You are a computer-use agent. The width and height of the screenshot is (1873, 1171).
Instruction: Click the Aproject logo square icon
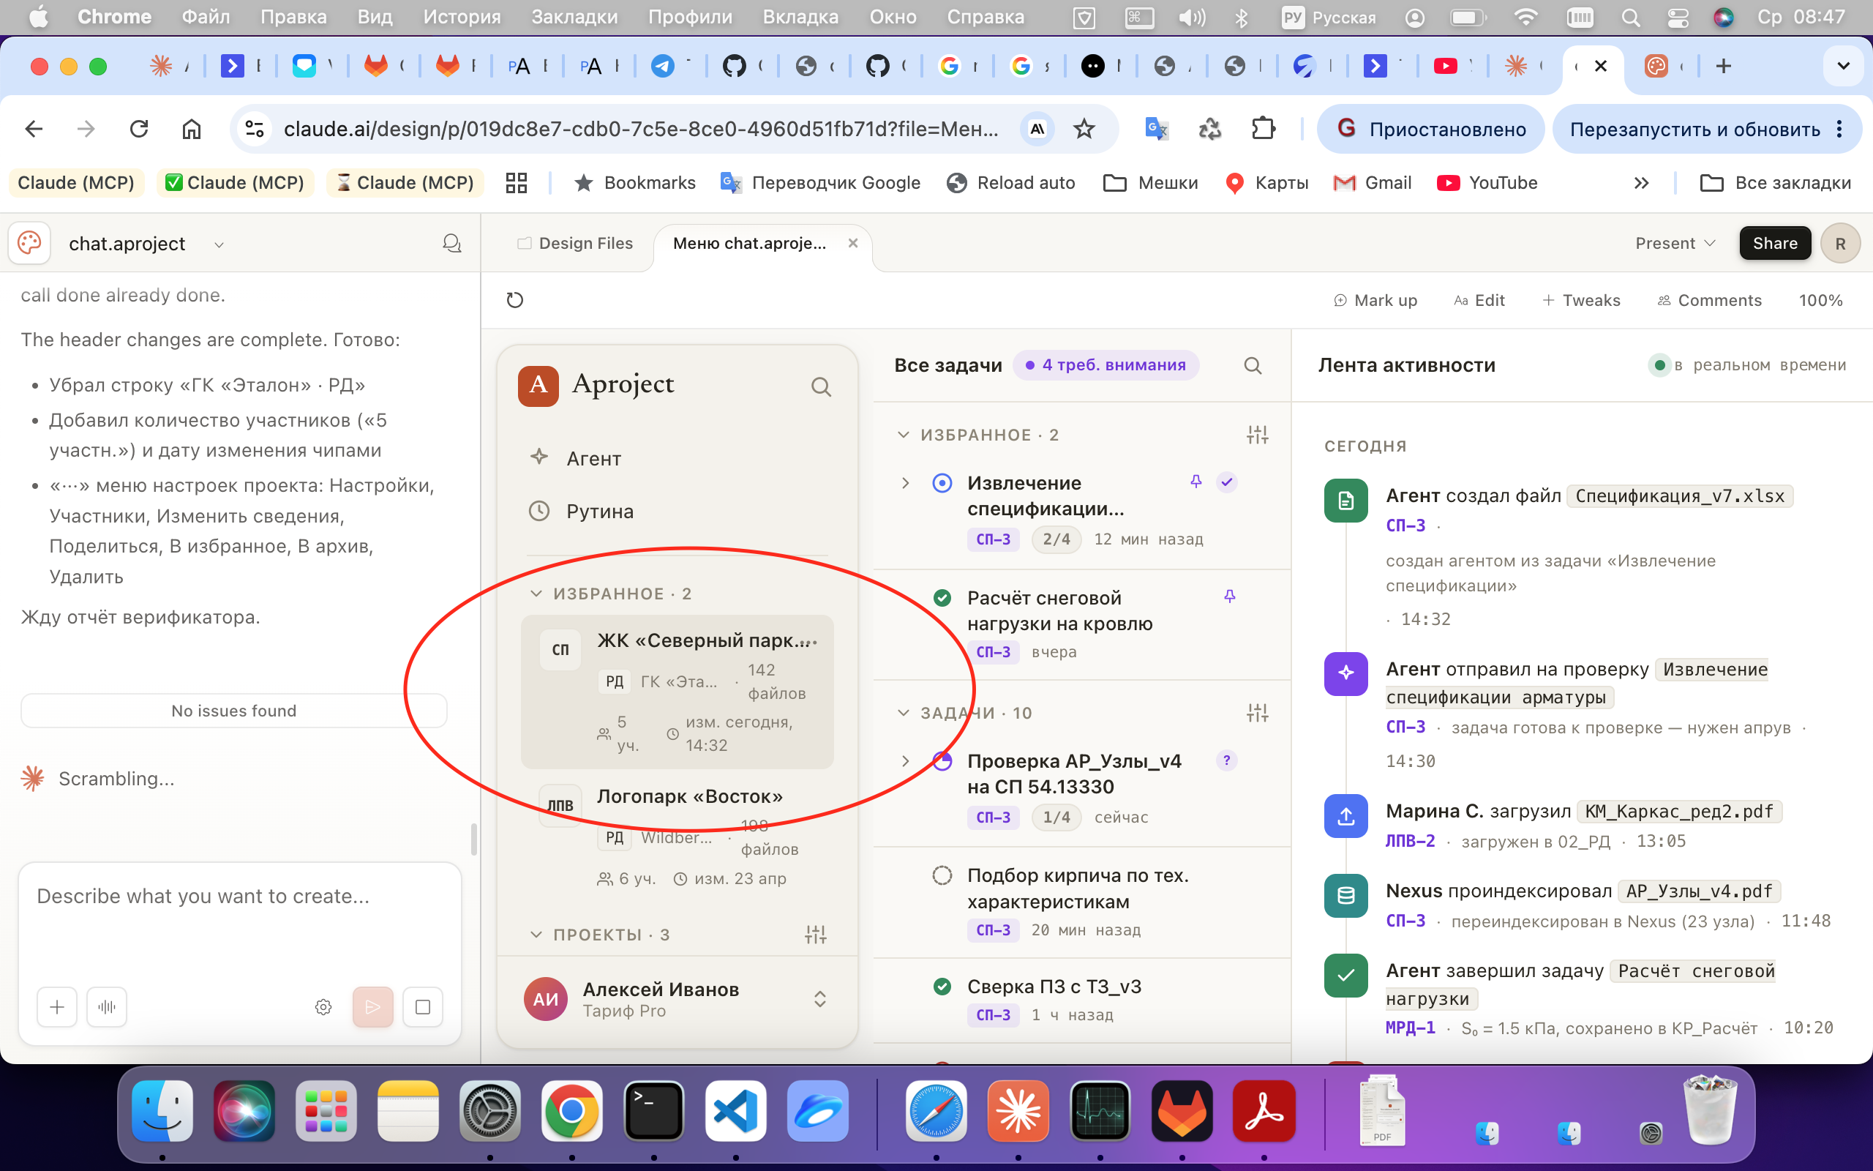point(538,386)
